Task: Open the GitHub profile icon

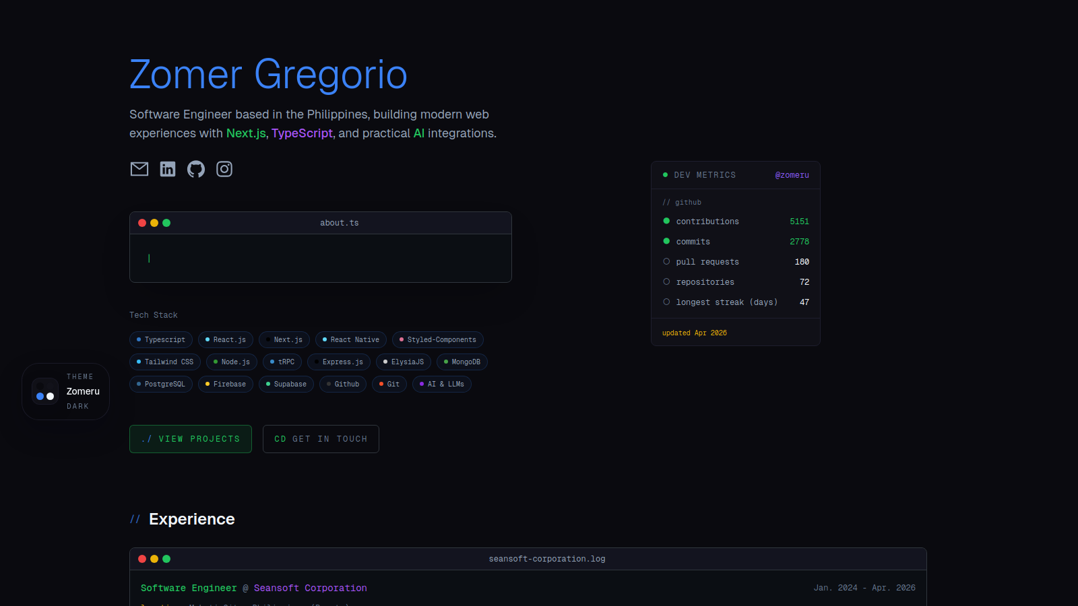Action: (x=196, y=169)
